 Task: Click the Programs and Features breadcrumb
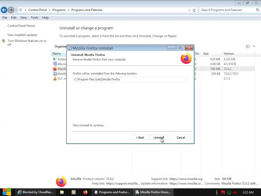tap(87, 10)
